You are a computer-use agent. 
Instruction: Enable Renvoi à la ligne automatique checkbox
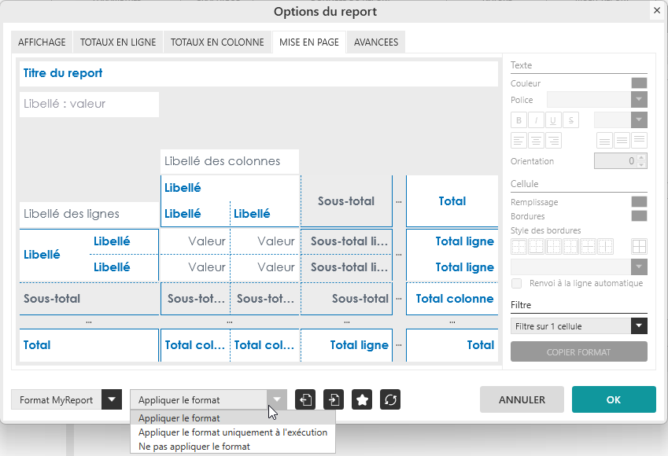(x=516, y=283)
